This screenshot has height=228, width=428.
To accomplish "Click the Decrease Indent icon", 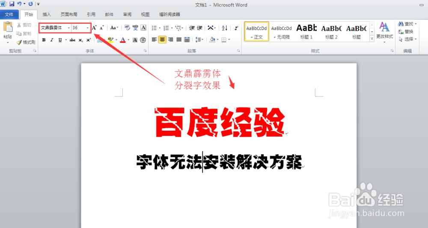I will (x=192, y=28).
